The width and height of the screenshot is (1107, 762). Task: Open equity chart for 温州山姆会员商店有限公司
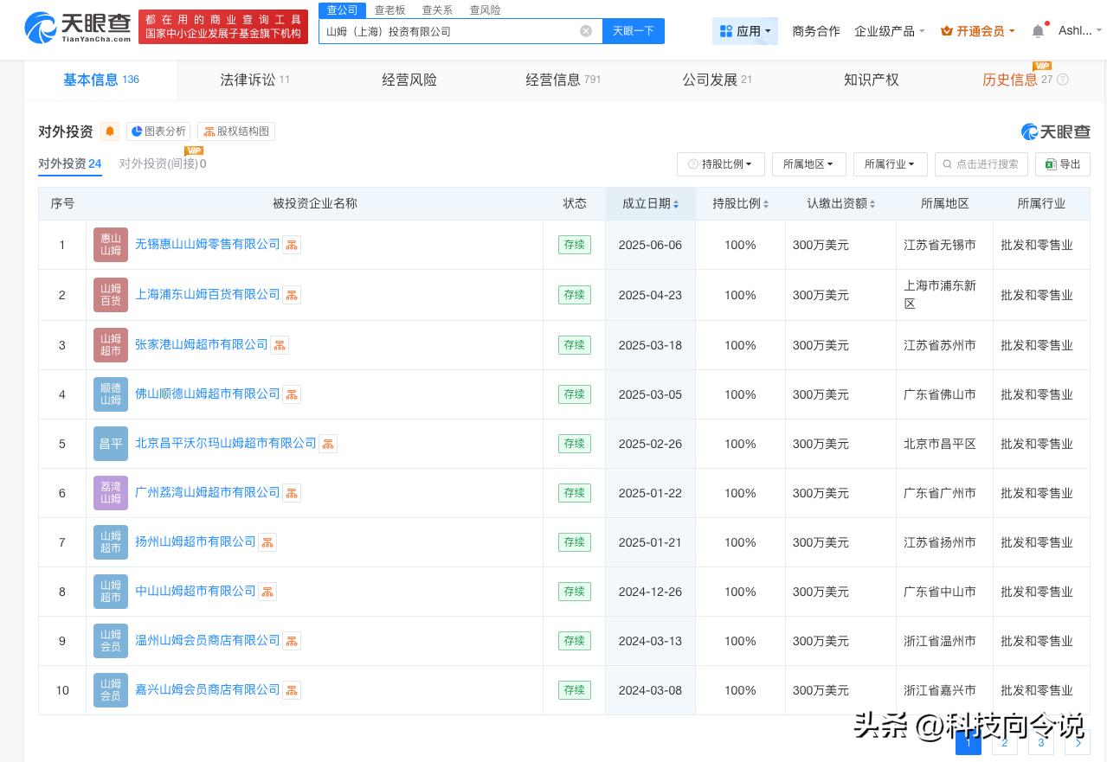point(292,641)
